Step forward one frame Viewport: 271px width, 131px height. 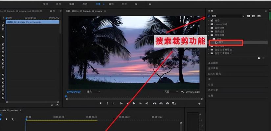coord(141,103)
